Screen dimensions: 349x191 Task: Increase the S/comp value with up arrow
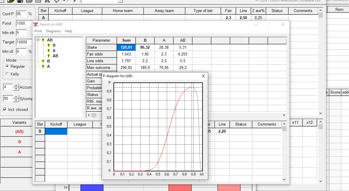coord(16,97)
